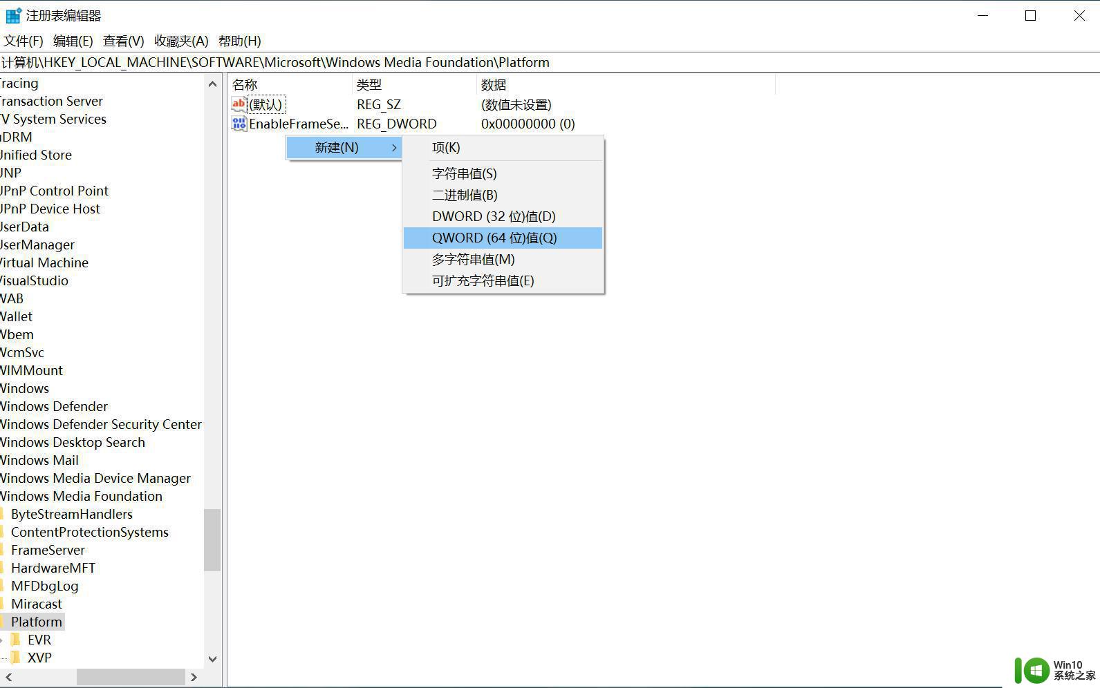Image resolution: width=1100 pixels, height=688 pixels.
Task: Click the XVP folder icon
Action: 16,658
